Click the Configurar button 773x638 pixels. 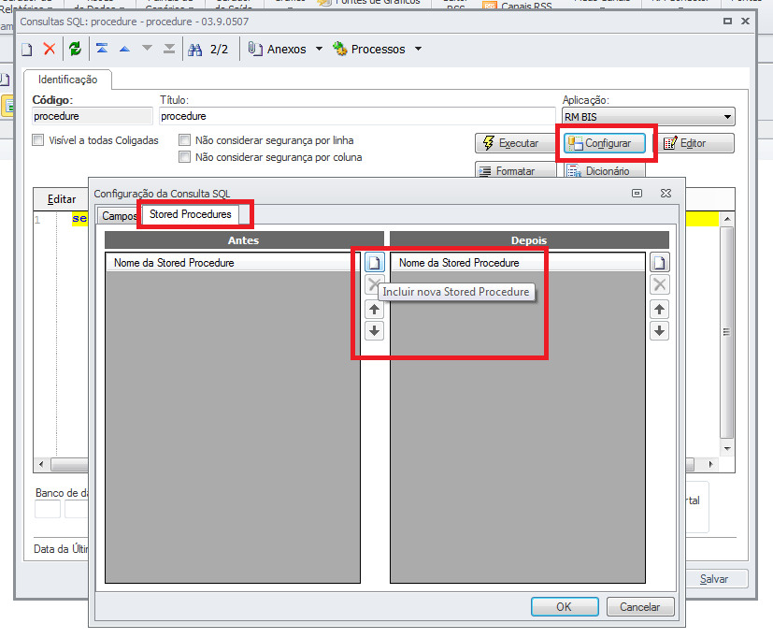click(605, 143)
